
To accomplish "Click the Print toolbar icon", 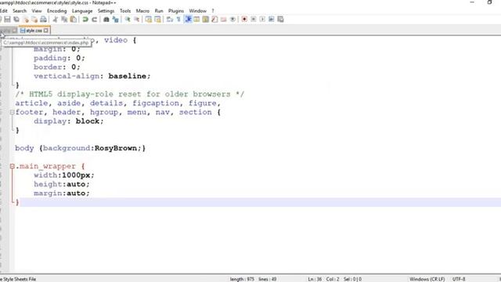I will (43, 20).
